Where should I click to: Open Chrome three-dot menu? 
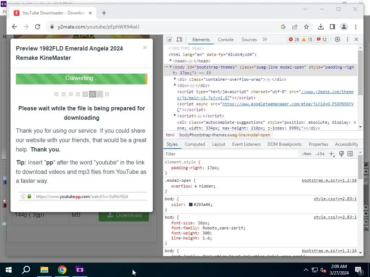tap(356, 27)
